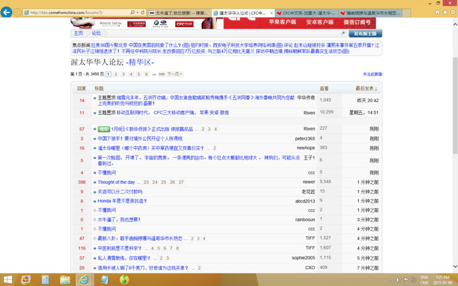Switch to the 太牛逼了 browser tab

click(x=177, y=12)
